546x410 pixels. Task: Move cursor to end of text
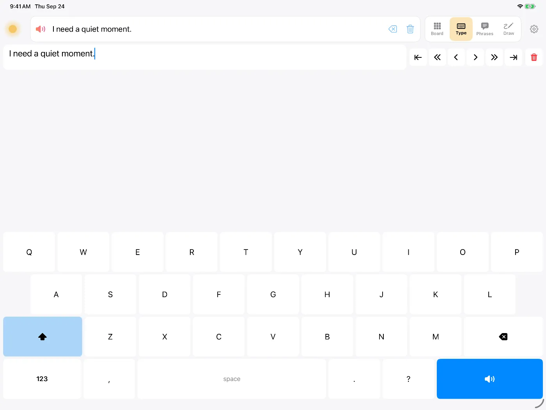click(x=514, y=57)
